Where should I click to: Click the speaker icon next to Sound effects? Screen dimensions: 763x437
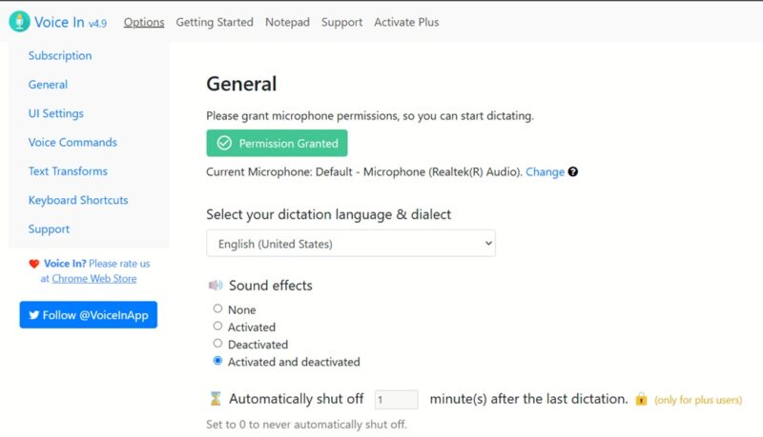pyautogui.click(x=216, y=286)
